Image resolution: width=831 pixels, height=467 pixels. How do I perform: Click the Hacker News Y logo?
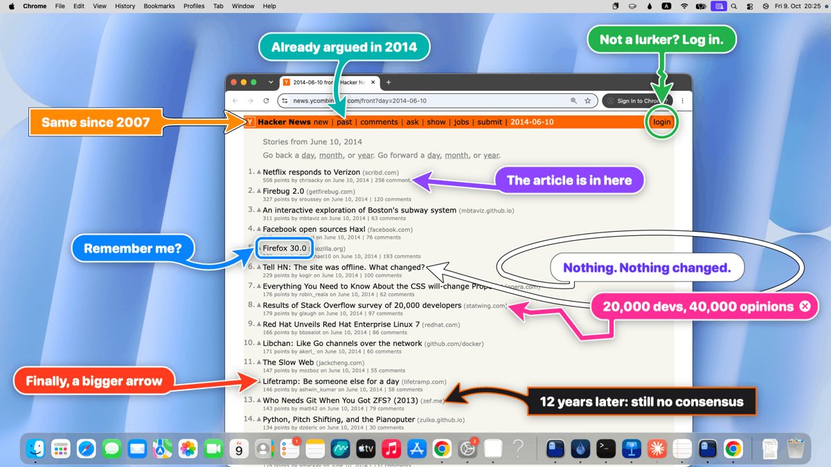(250, 122)
